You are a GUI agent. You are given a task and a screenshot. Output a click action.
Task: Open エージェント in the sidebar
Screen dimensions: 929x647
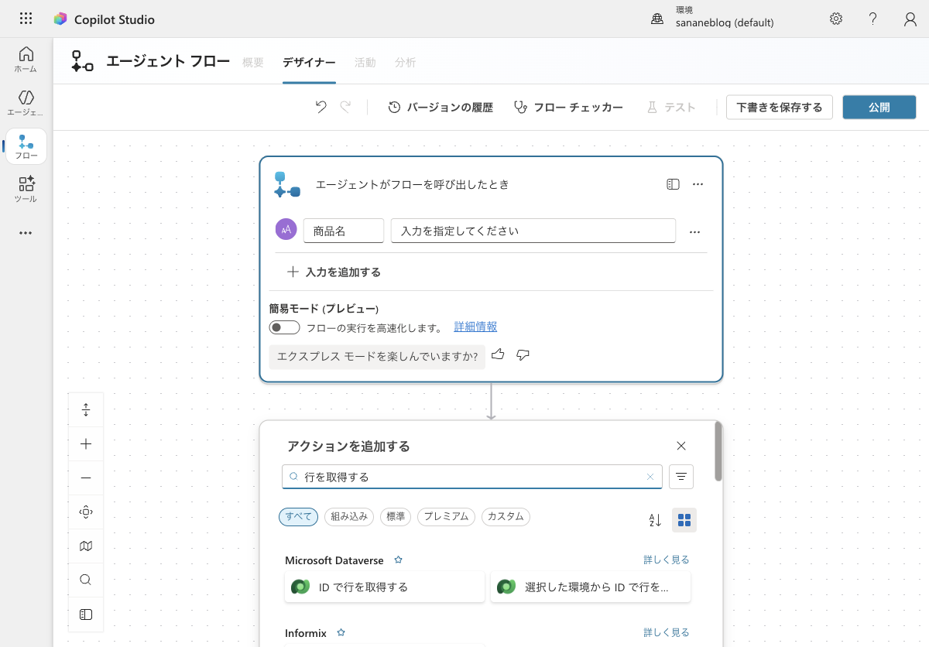coord(26,103)
